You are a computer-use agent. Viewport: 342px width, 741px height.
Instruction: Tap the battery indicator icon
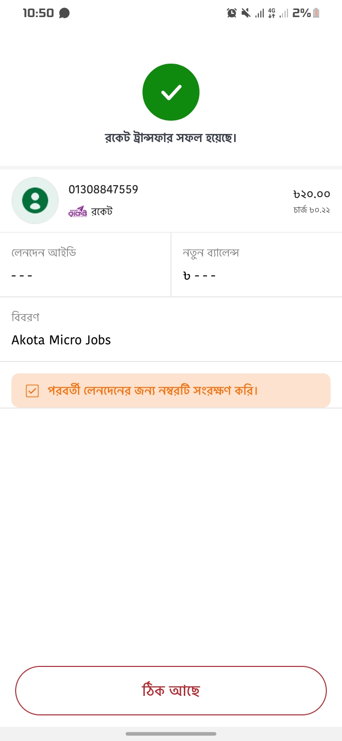click(x=316, y=13)
